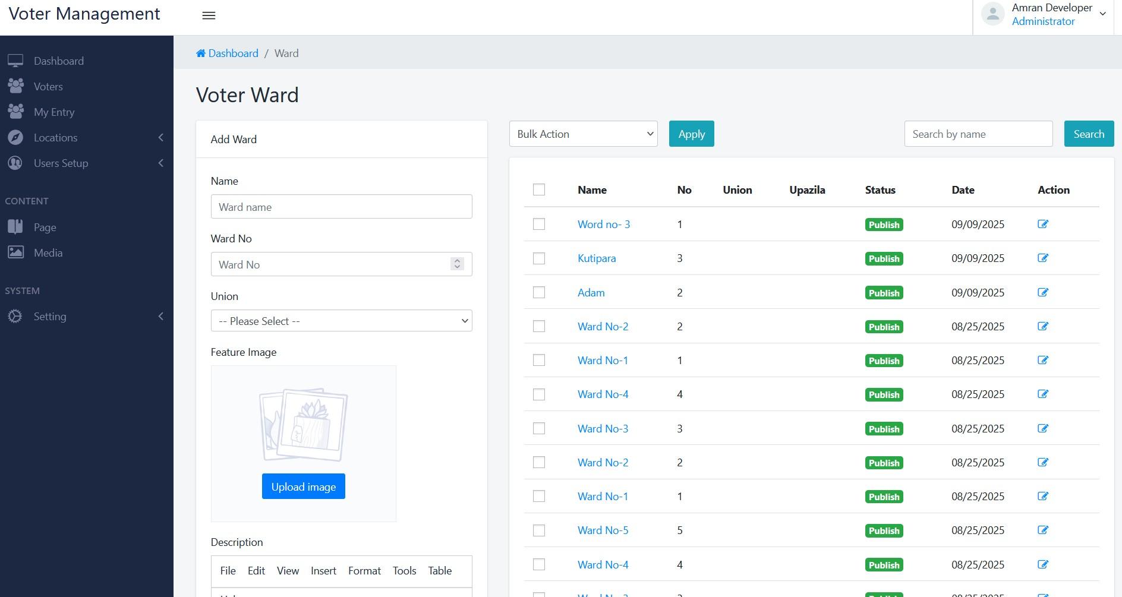Tick the select-all checkbox in table header
1122x597 pixels.
point(539,189)
